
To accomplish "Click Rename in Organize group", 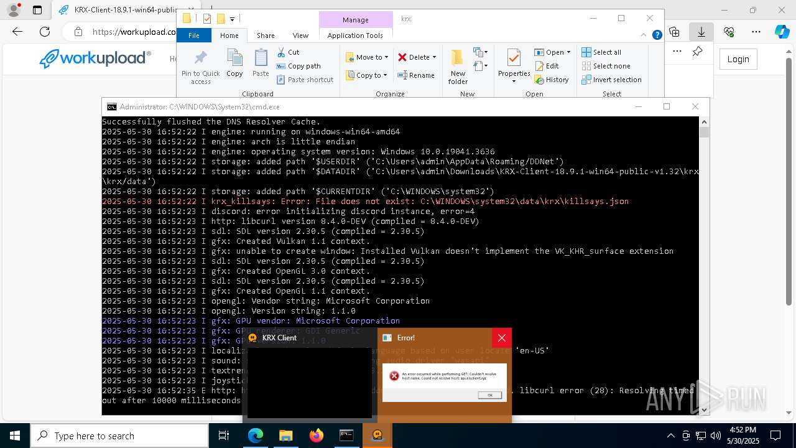I will tap(416, 75).
